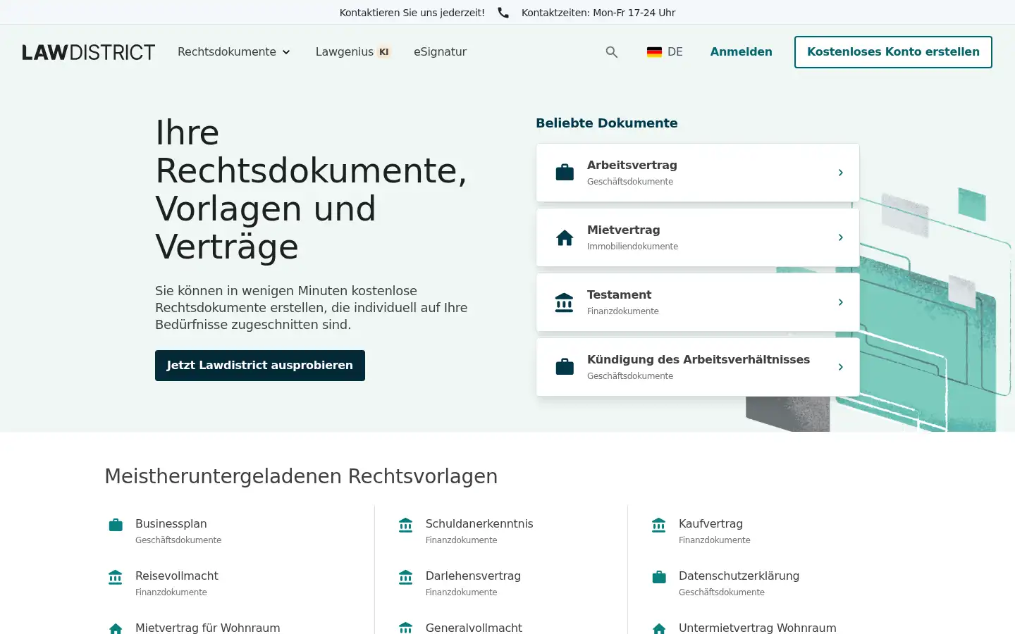The width and height of the screenshot is (1015, 634).
Task: Click the German flag icon
Action: (654, 52)
